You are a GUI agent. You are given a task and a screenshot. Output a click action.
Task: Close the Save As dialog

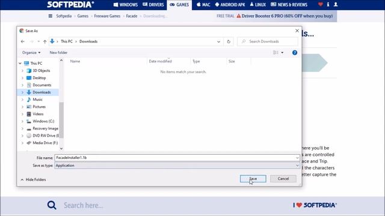coord(297,31)
